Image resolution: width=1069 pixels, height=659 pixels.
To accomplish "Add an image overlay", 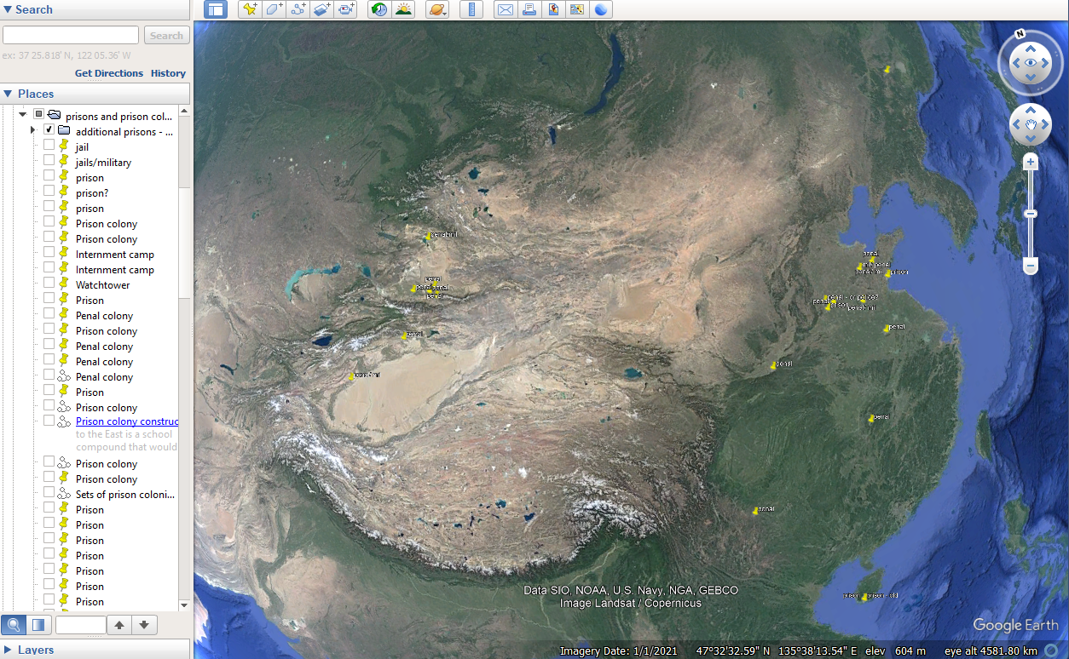I will [x=321, y=9].
